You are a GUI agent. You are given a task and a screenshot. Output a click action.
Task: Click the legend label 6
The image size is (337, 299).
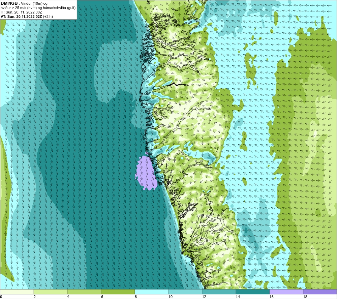(x=102, y=297)
